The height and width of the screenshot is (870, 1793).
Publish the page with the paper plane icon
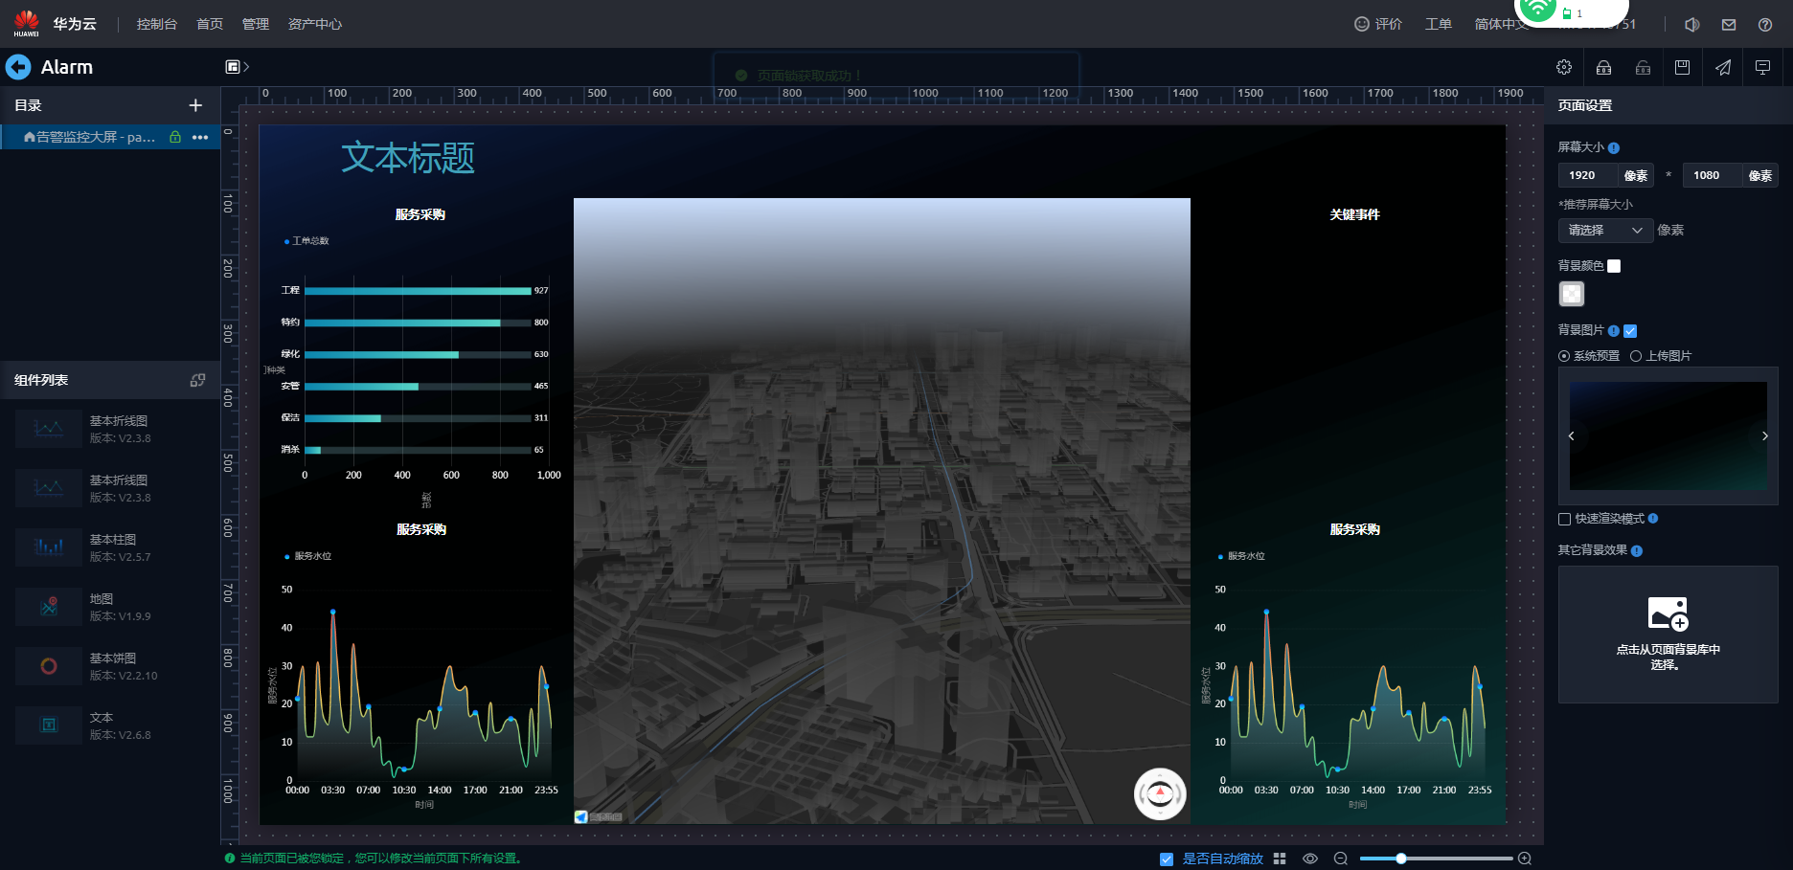point(1722,67)
